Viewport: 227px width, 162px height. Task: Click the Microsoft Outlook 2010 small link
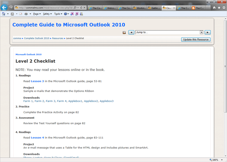(x=28, y=54)
